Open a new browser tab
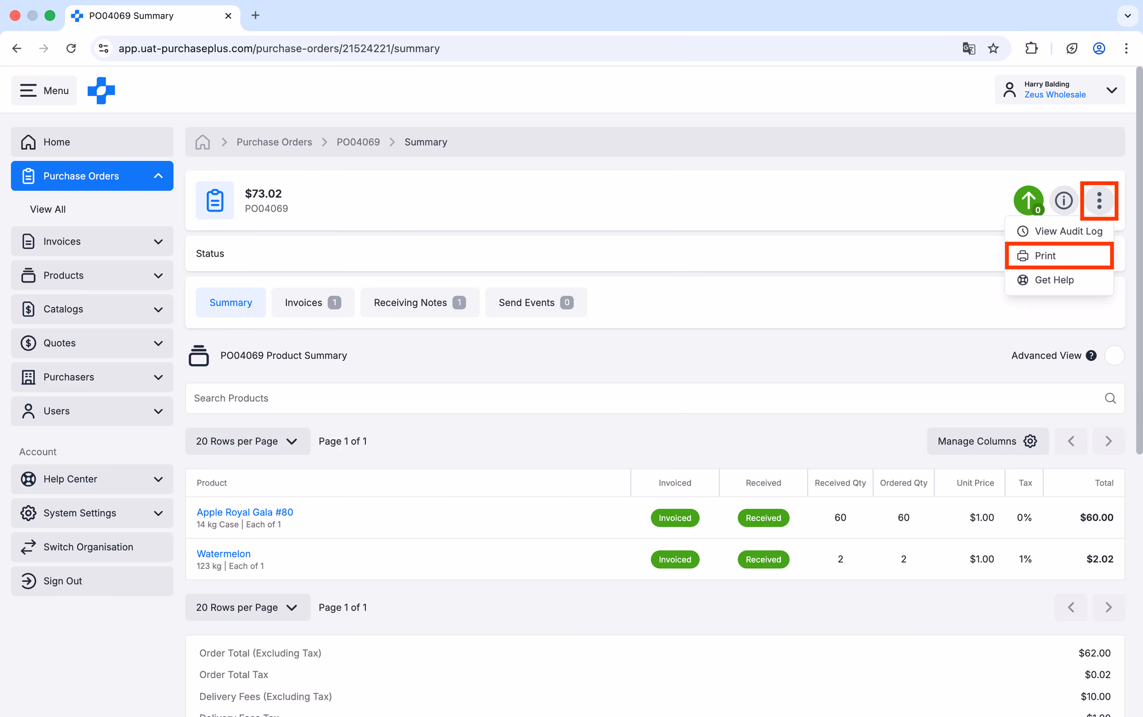The height and width of the screenshot is (717, 1143). click(x=255, y=16)
